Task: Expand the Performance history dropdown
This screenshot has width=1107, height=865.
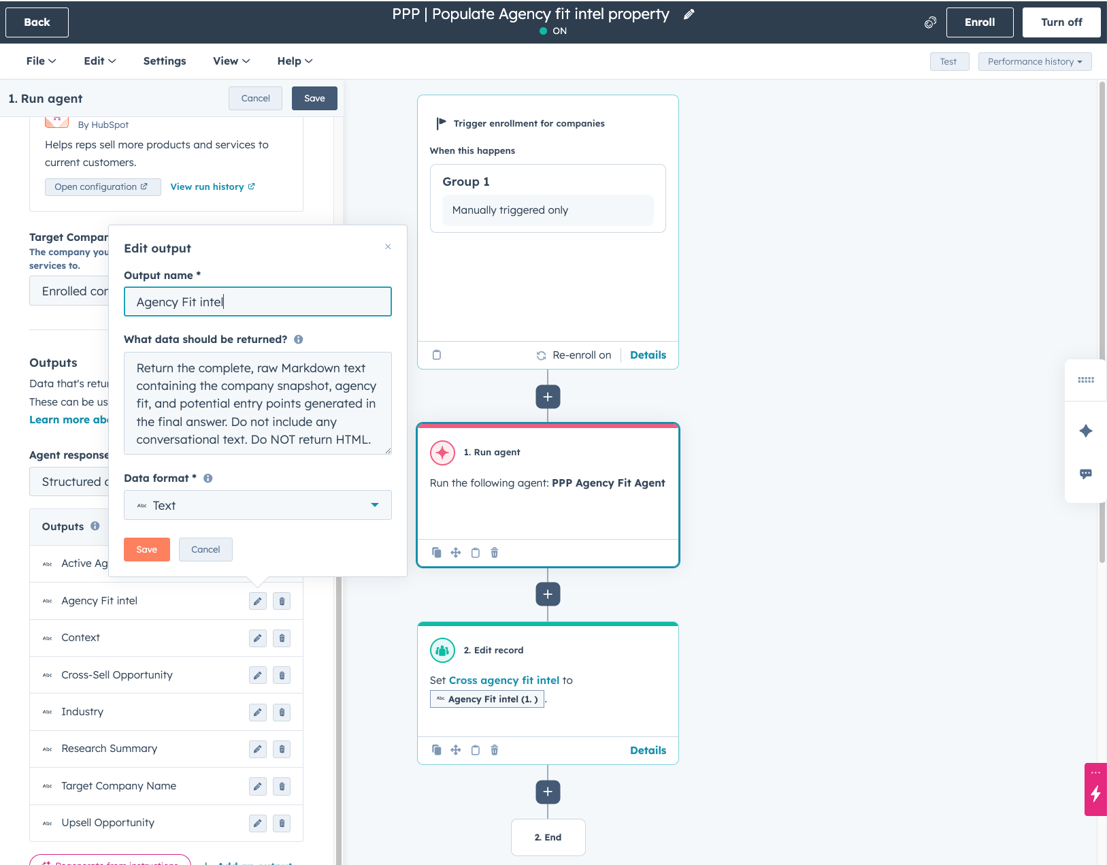Action: coord(1034,61)
